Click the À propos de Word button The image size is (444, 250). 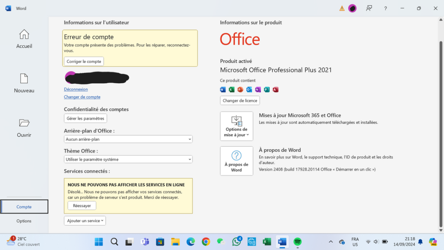point(236,161)
